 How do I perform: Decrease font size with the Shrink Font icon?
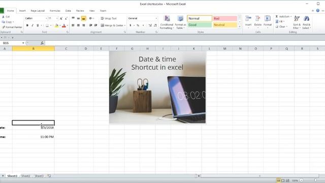[x=66, y=18]
